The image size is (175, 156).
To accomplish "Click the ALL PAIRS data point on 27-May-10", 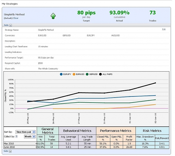I will click(x=79, y=93).
